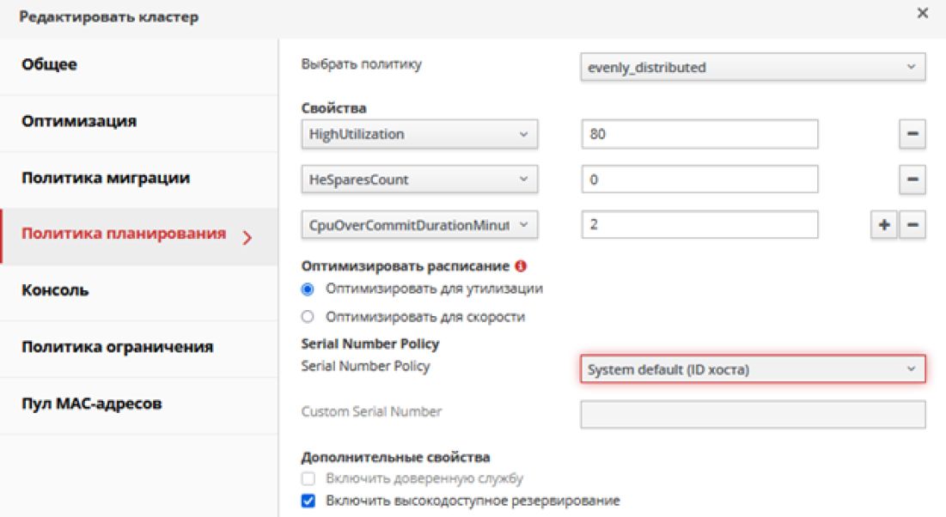Remove the CpuOverCommitDurationMinutes property row

(x=912, y=225)
